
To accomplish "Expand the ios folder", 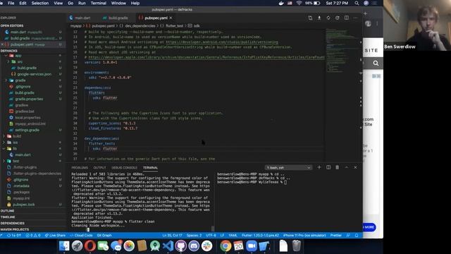I will click(4, 143).
